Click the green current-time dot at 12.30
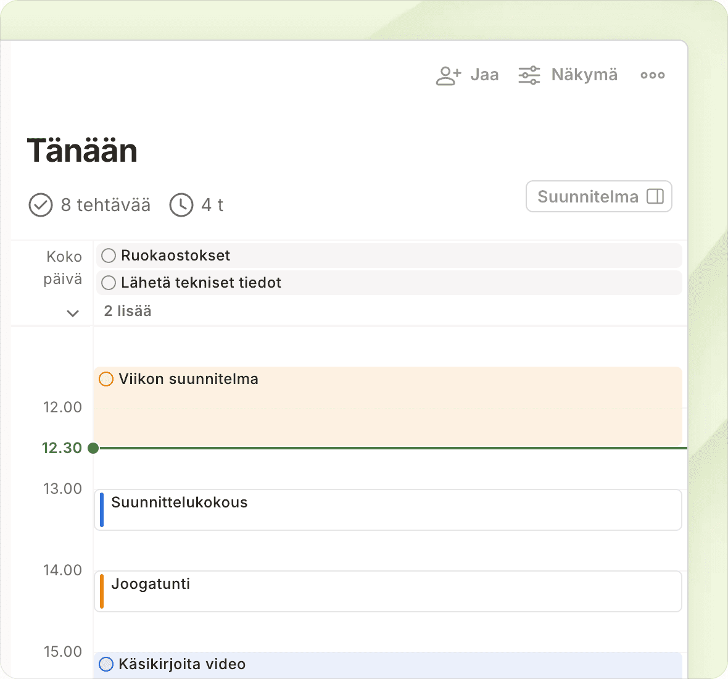Screen dimensions: 728x679 click(93, 448)
